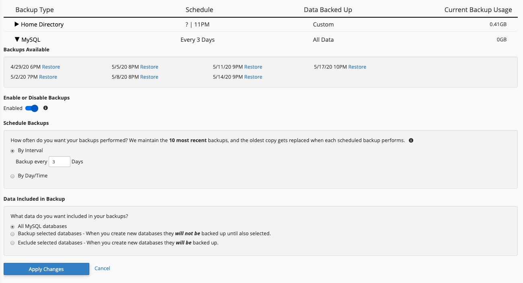Select the By Interval radio option
This screenshot has height=283, width=523.
coord(12,151)
